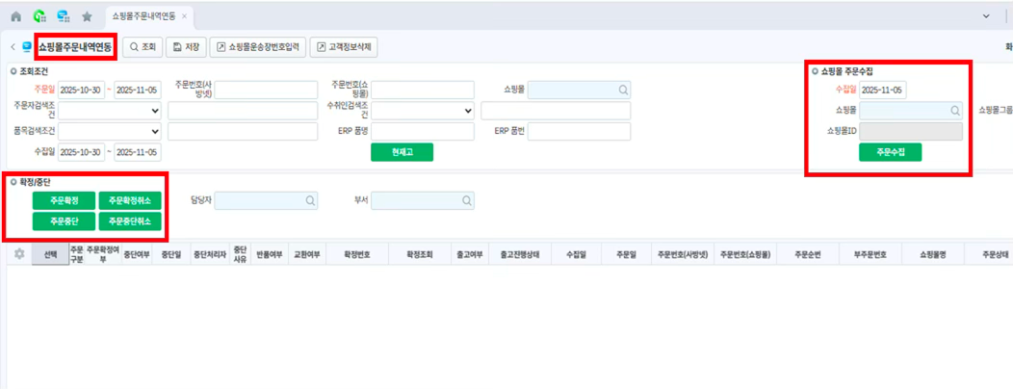Image resolution: width=1013 pixels, height=389 pixels.
Task: Click search icon in 부서 field
Action: click(x=466, y=200)
